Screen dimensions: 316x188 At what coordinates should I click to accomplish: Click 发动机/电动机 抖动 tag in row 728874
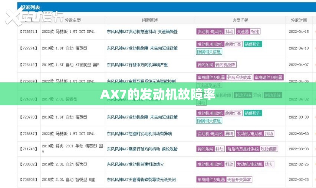point(215,31)
